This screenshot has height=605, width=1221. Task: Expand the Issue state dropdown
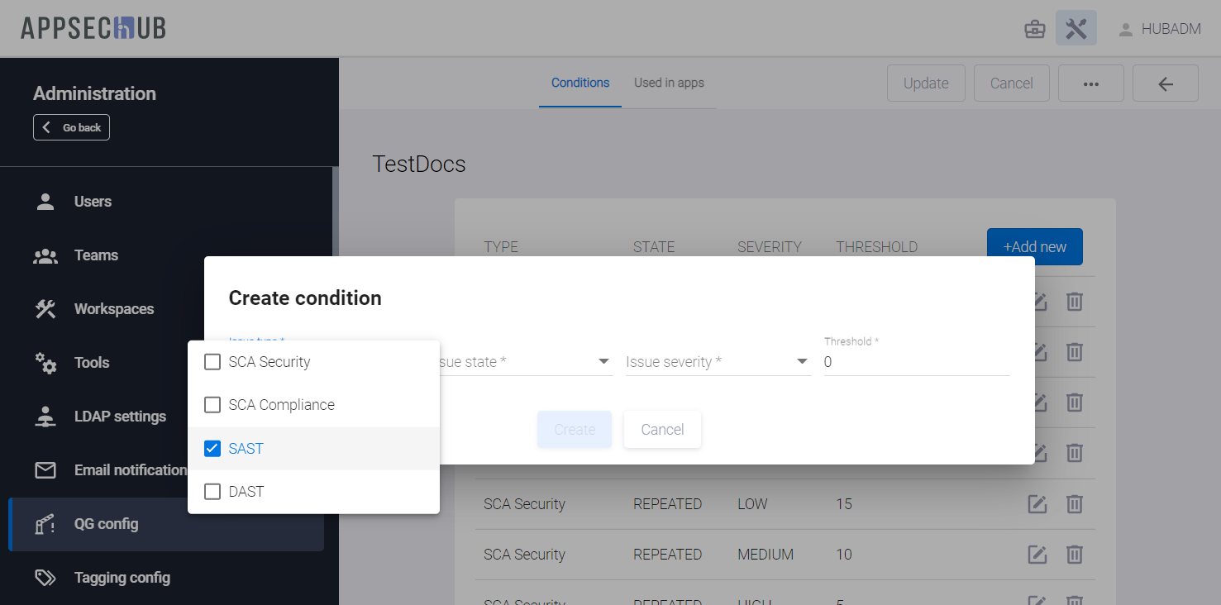coord(525,362)
